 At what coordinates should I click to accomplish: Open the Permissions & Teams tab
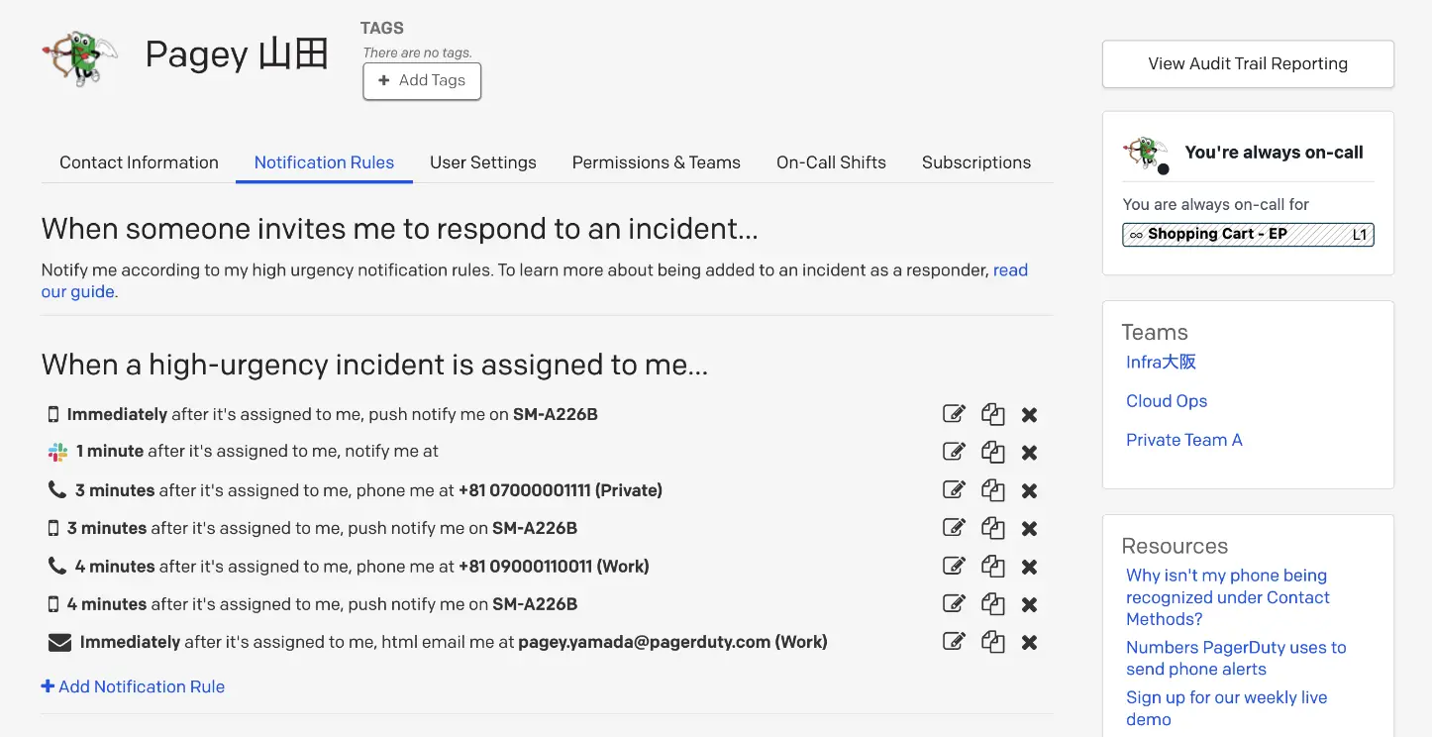pyautogui.click(x=657, y=162)
